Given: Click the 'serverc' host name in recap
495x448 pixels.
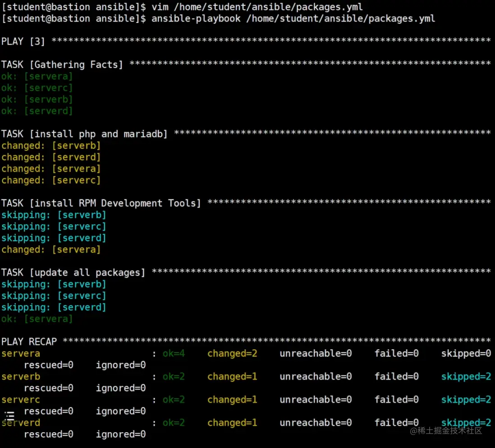Looking at the screenshot, I should point(21,400).
